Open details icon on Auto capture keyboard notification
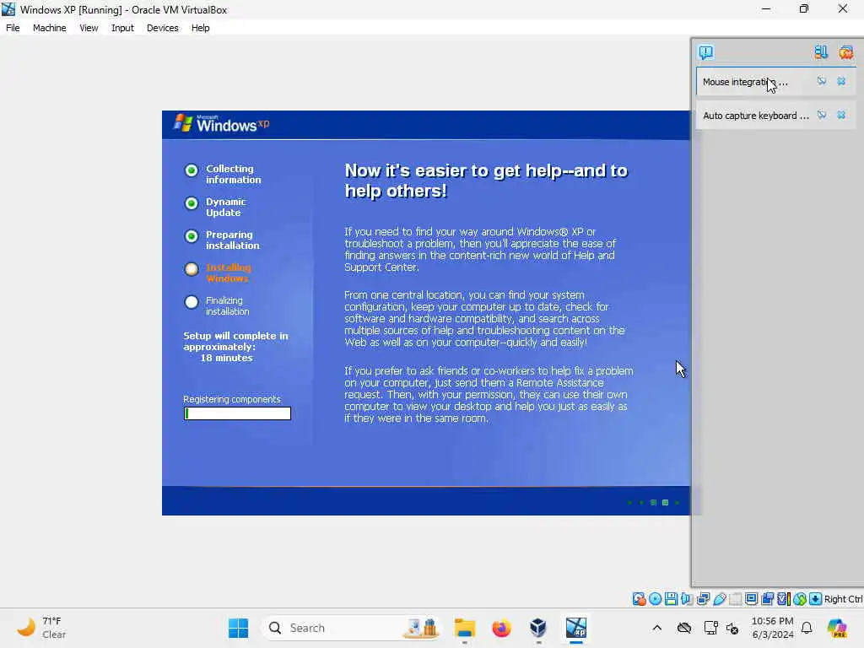This screenshot has height=648, width=864. [822, 115]
